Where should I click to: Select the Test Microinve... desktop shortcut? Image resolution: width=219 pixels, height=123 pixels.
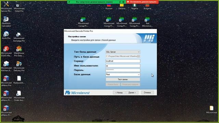pos(147,22)
